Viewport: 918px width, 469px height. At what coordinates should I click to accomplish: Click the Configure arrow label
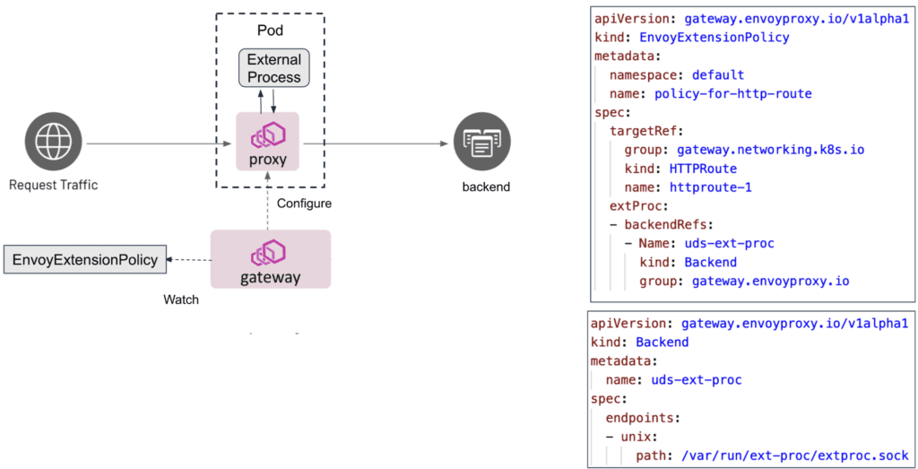(x=304, y=204)
